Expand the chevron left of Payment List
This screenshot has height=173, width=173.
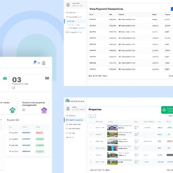(1, 120)
